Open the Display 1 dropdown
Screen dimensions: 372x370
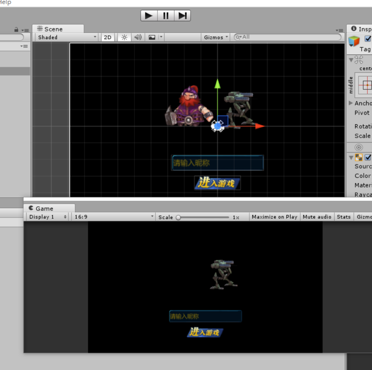(47, 217)
